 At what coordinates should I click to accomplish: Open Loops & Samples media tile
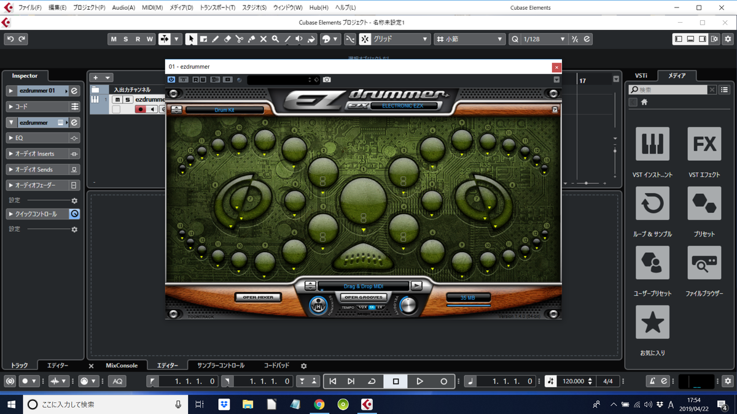pos(652,204)
